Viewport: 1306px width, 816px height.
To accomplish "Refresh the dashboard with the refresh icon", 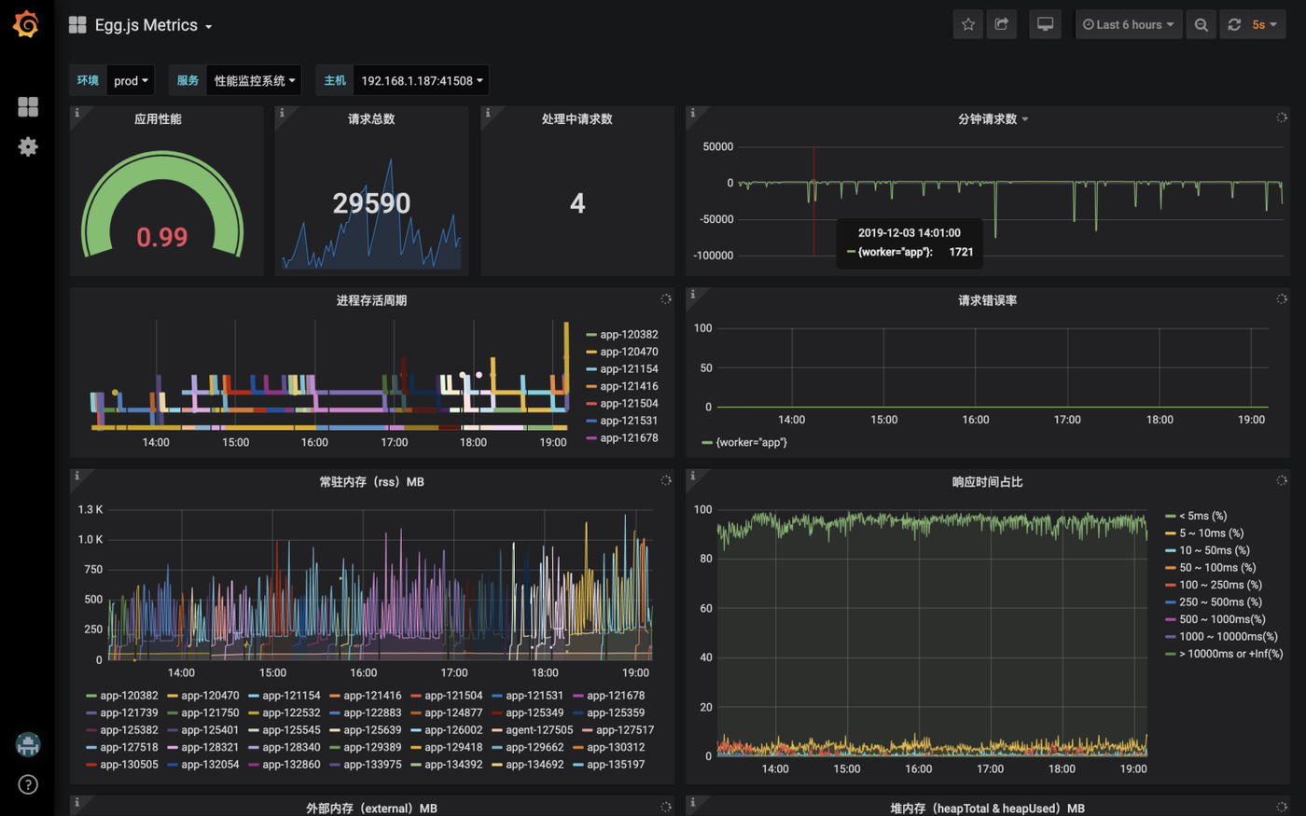I will click(x=1234, y=24).
